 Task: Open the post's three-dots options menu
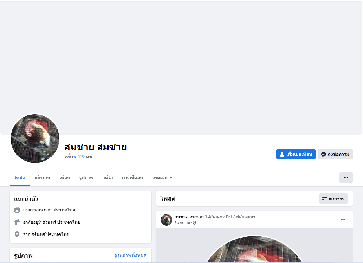343,219
